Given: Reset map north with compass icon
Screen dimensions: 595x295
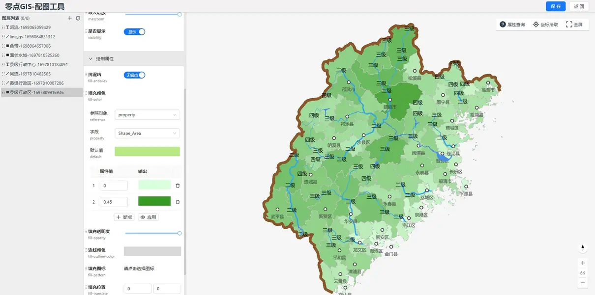Looking at the screenshot, I should point(583,247).
